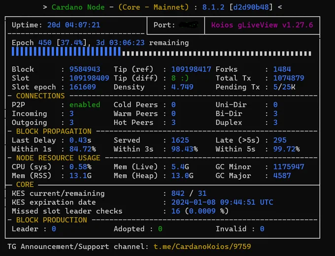Click the redacted Port value
The height and width of the screenshot is (256, 335).
(x=188, y=25)
